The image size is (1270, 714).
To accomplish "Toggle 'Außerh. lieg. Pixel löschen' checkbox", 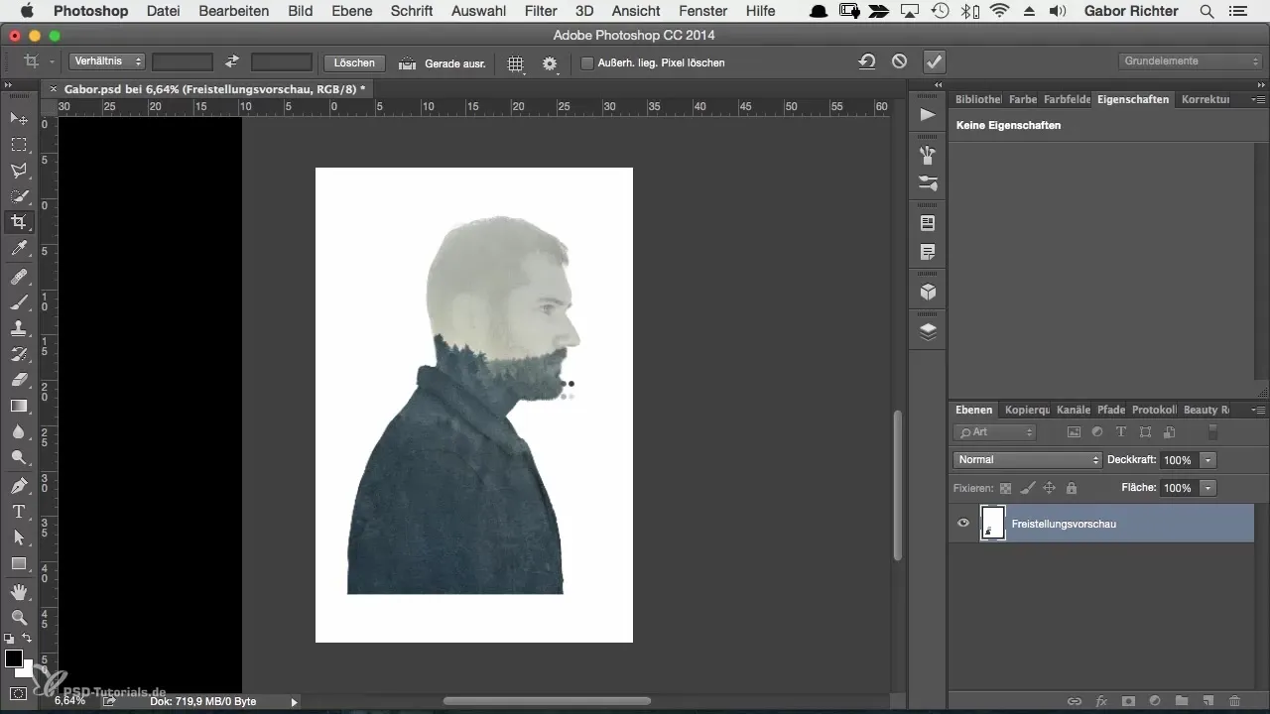I will [x=587, y=62].
